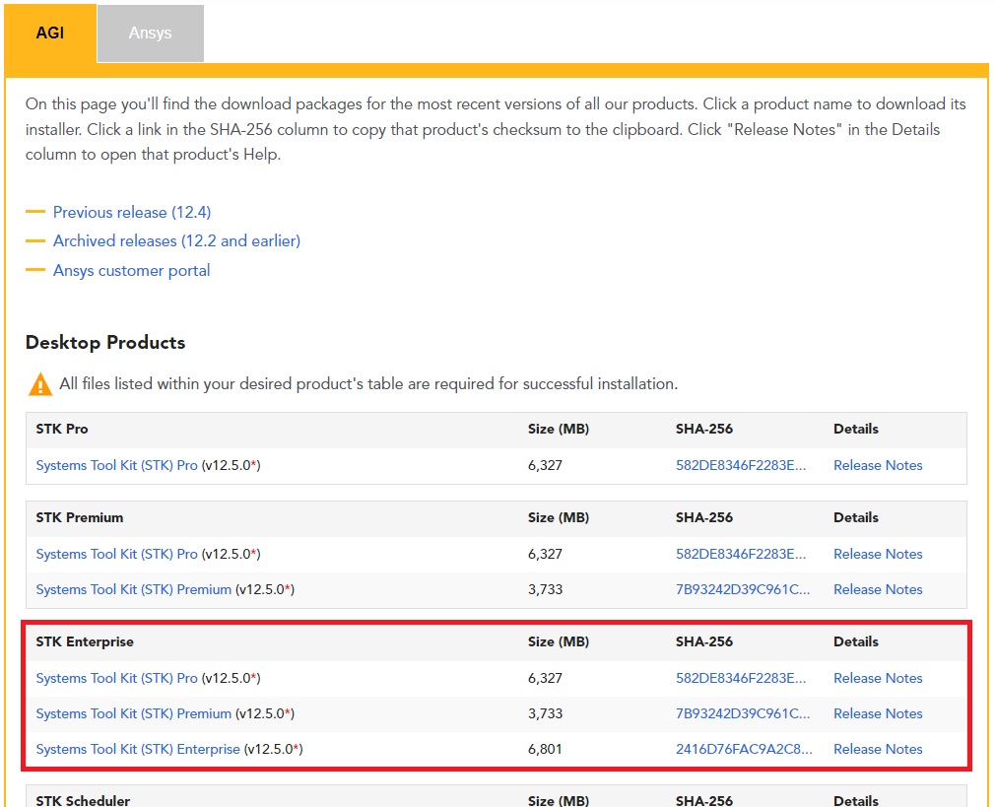Screen dimensions: 995x807
Task: Click the orange warning triangle icon
Action: click(x=40, y=384)
